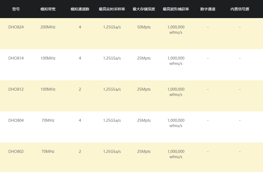Select the 1,000,000 wfms/s cell in DHO812 row
Screen dimensions: 263x172
point(176,92)
